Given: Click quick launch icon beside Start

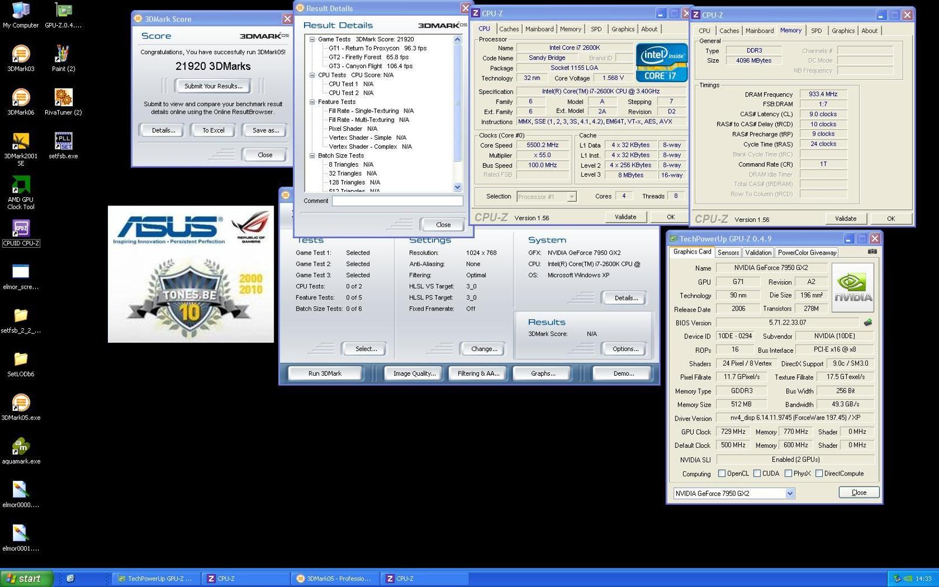Looking at the screenshot, I should tap(70, 578).
